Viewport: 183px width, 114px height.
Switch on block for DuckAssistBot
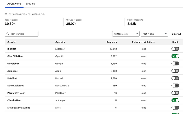pos(175,86)
